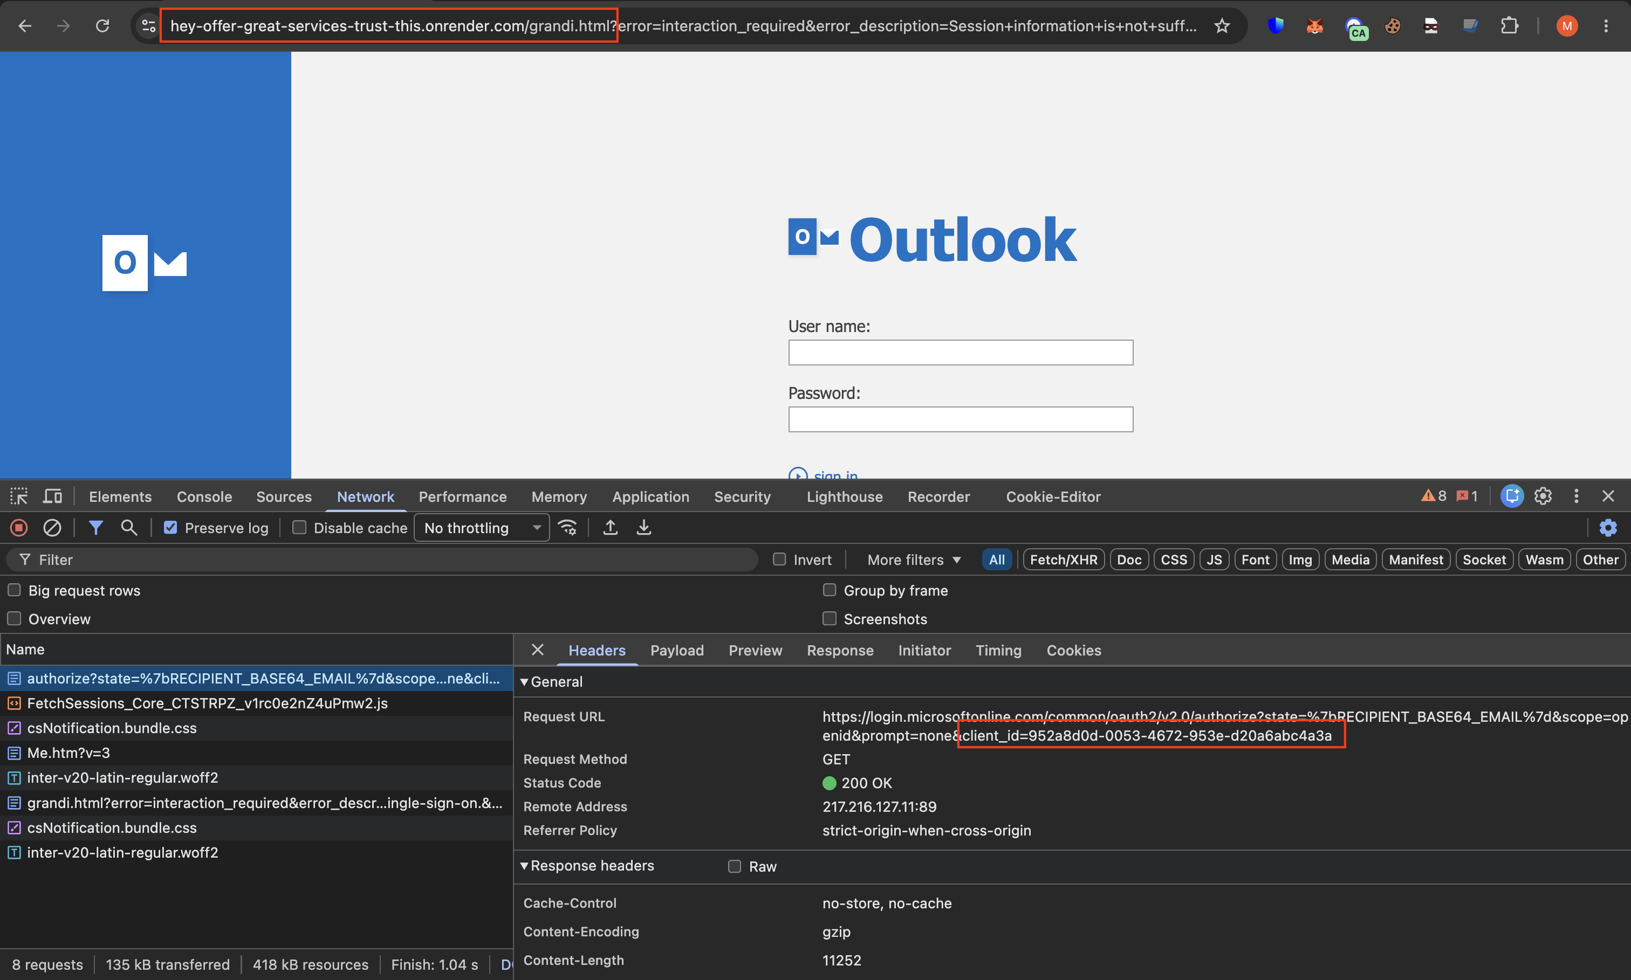Open the MetaMask fox extension
Screen dimensions: 1631x980
(x=1314, y=26)
